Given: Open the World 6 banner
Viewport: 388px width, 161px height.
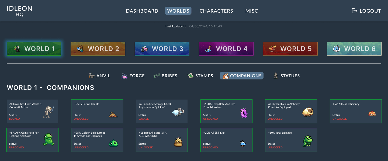Looking at the screenshot, I should click(354, 49).
